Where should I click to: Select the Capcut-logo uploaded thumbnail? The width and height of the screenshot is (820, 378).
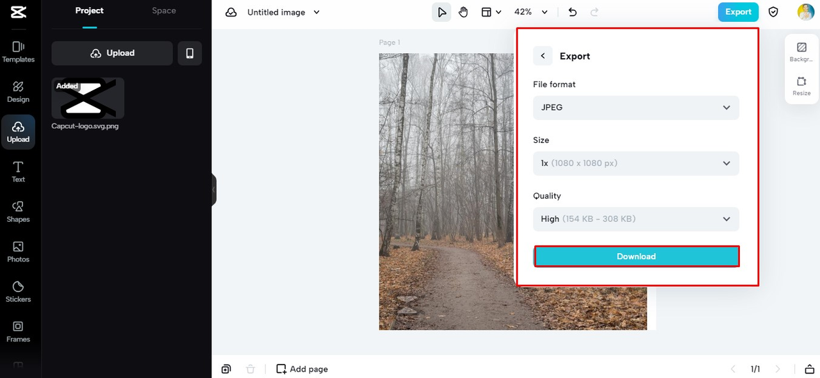coord(88,98)
